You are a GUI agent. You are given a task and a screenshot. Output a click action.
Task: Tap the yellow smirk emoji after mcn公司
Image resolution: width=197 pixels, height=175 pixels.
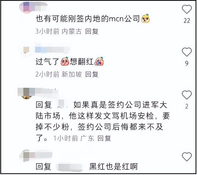pos(145,18)
